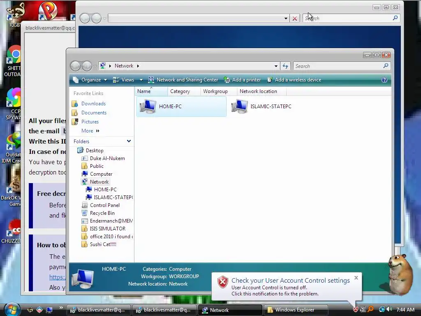Expand quick launch overflow chevron
Viewport: 421px width, 316px height.
61,308
